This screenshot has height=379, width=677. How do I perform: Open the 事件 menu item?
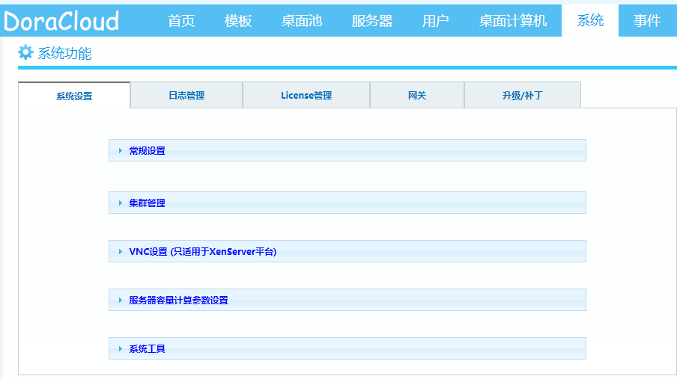[x=647, y=21]
